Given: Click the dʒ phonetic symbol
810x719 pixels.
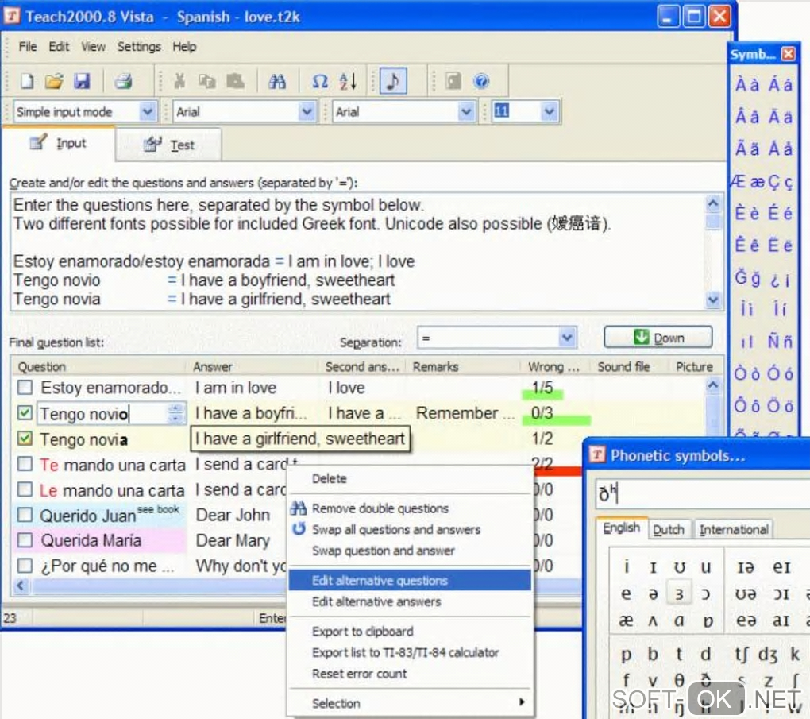Looking at the screenshot, I should point(768,655).
